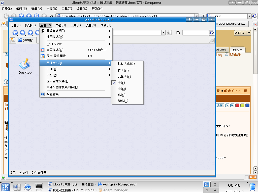Click the Forum tab on forum page

tap(237, 50)
